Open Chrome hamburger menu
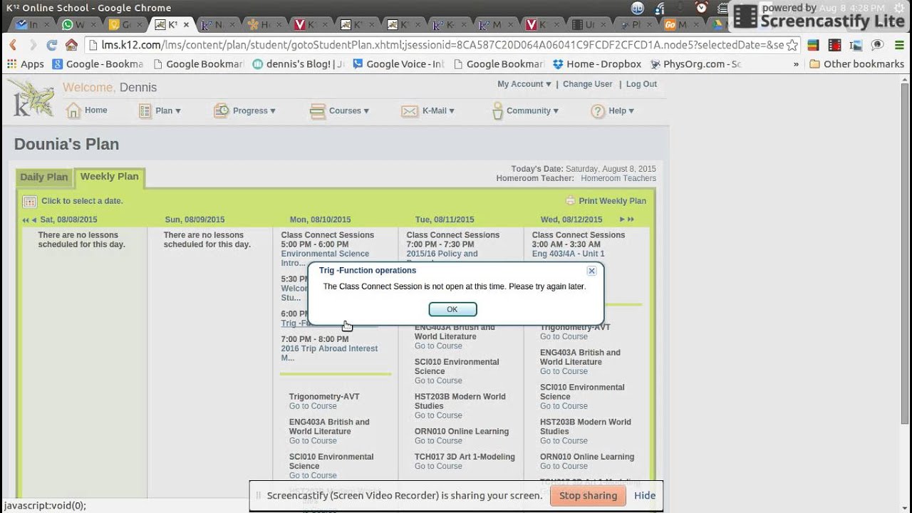 [x=898, y=45]
